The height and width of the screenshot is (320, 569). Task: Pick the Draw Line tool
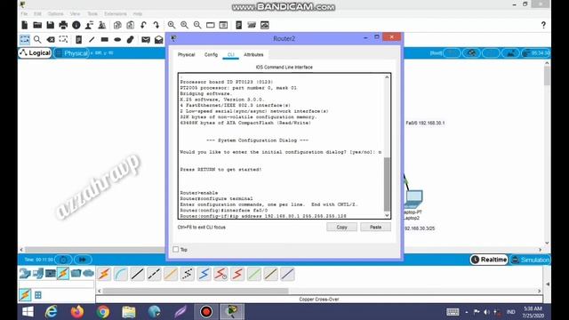point(92,39)
